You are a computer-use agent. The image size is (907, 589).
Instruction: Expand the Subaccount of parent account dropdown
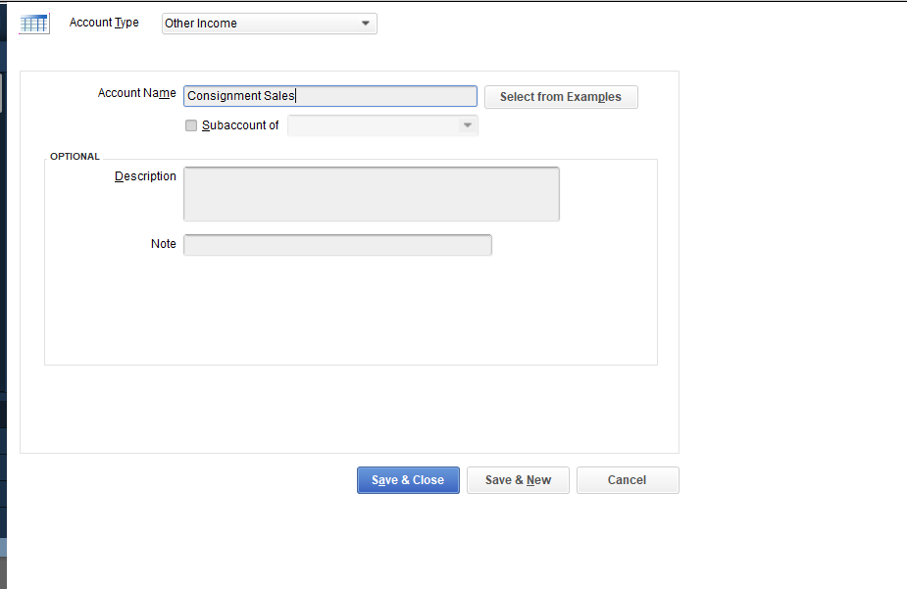tap(381, 125)
